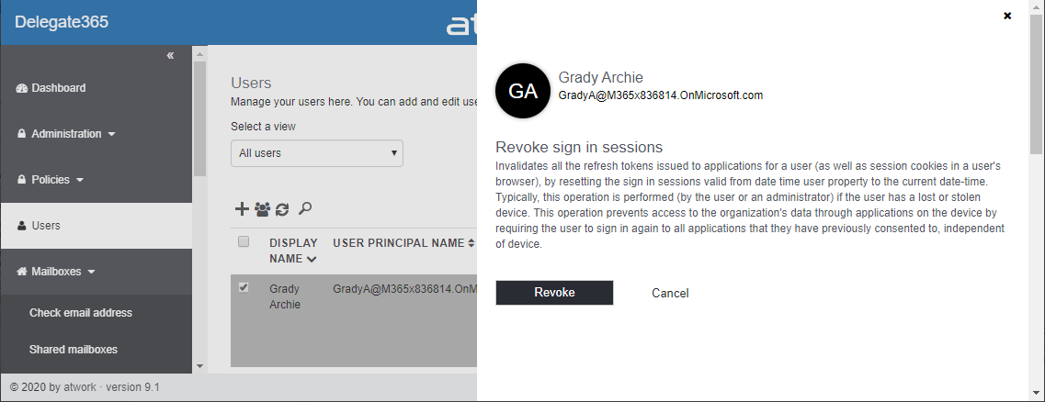Close the revoke panel with X
The width and height of the screenshot is (1045, 402).
(x=1007, y=16)
